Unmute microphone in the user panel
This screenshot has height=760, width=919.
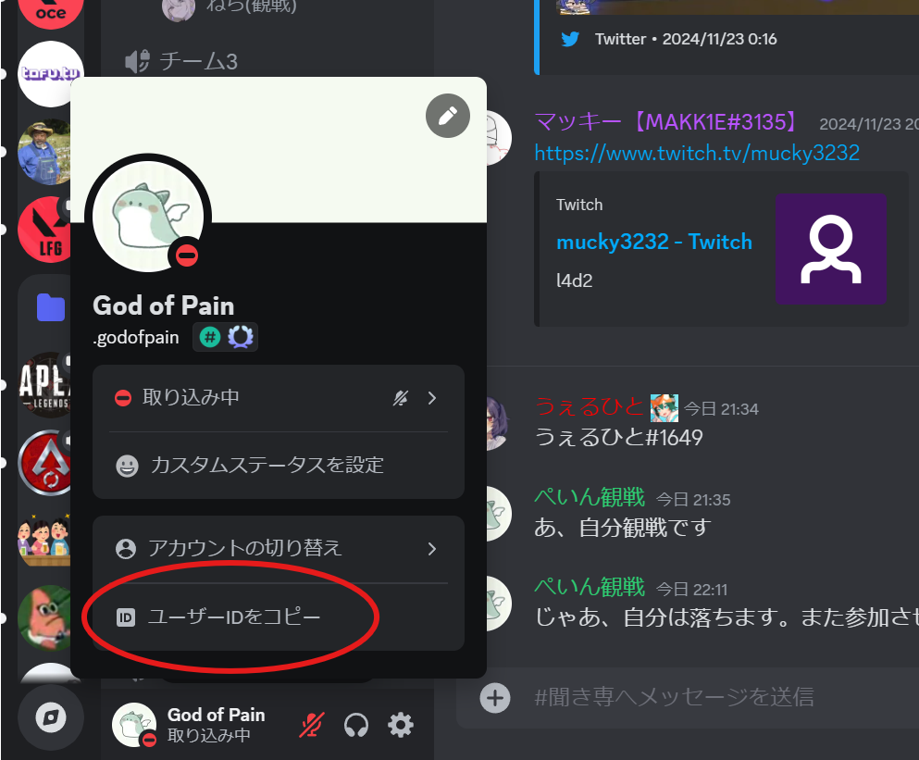312,726
